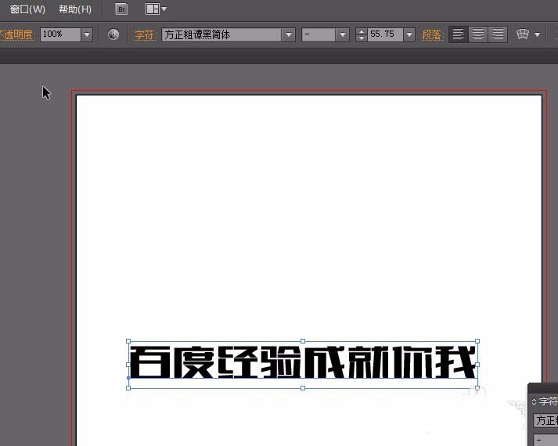Viewport: 558px width, 446px height.
Task: Click the font name field 方正粗谭黑简体
Action: (221, 34)
